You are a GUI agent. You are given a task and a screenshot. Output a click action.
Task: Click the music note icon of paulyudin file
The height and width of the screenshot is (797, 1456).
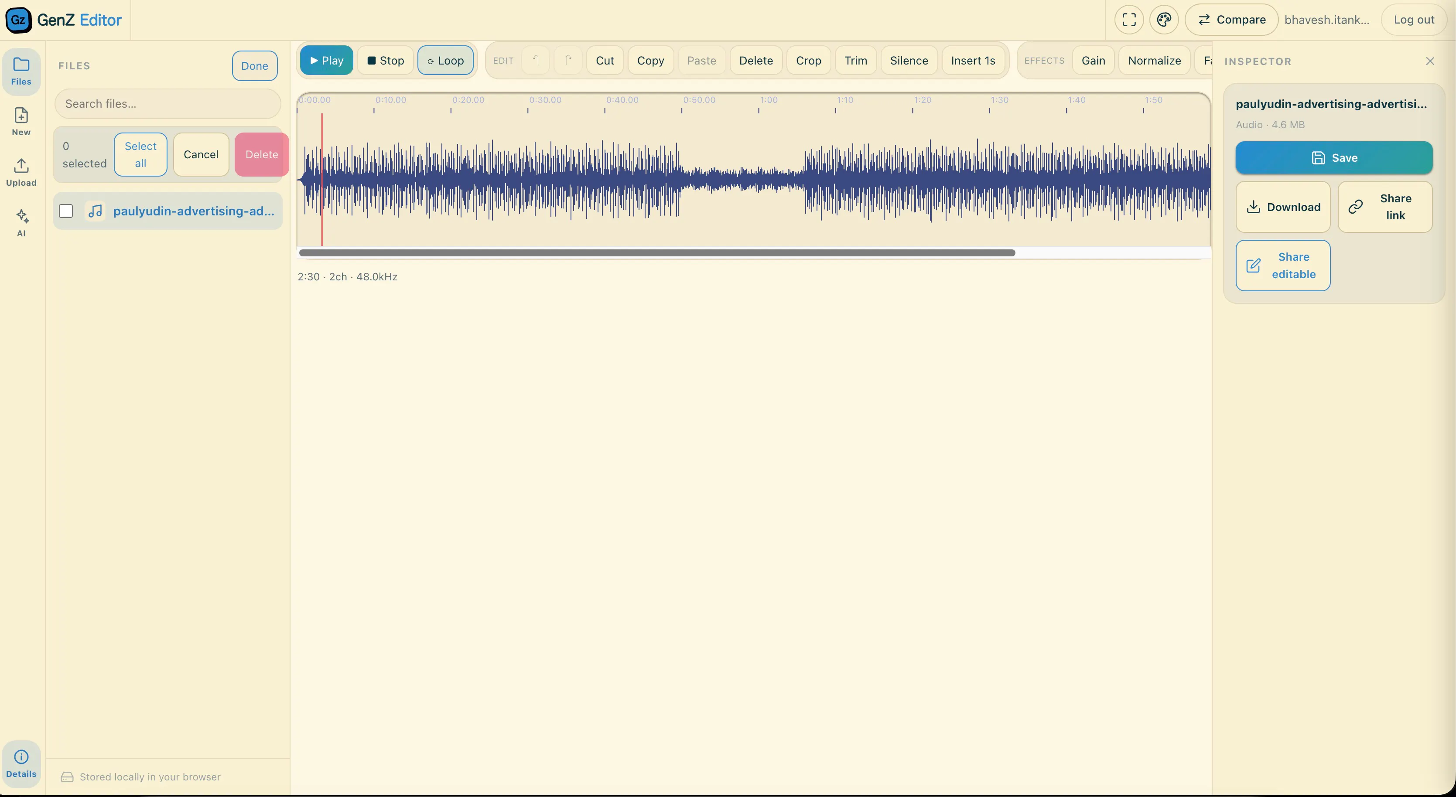[95, 211]
